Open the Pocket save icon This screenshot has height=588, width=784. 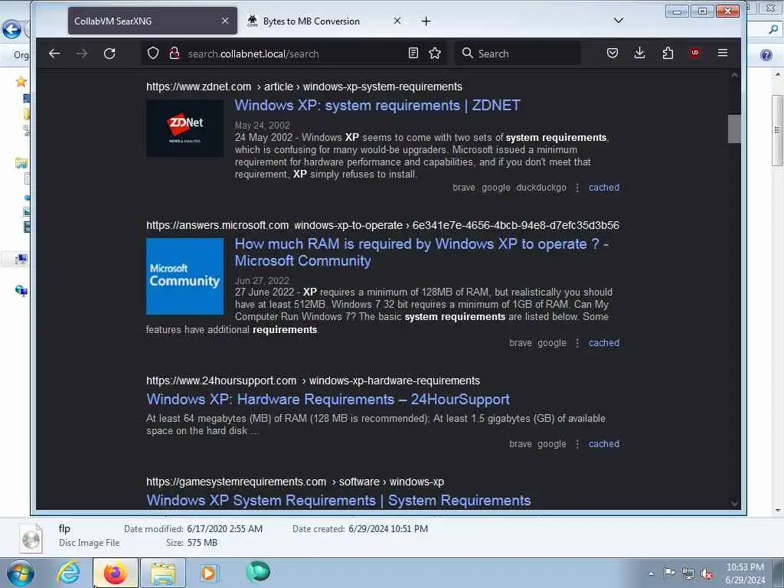point(612,53)
